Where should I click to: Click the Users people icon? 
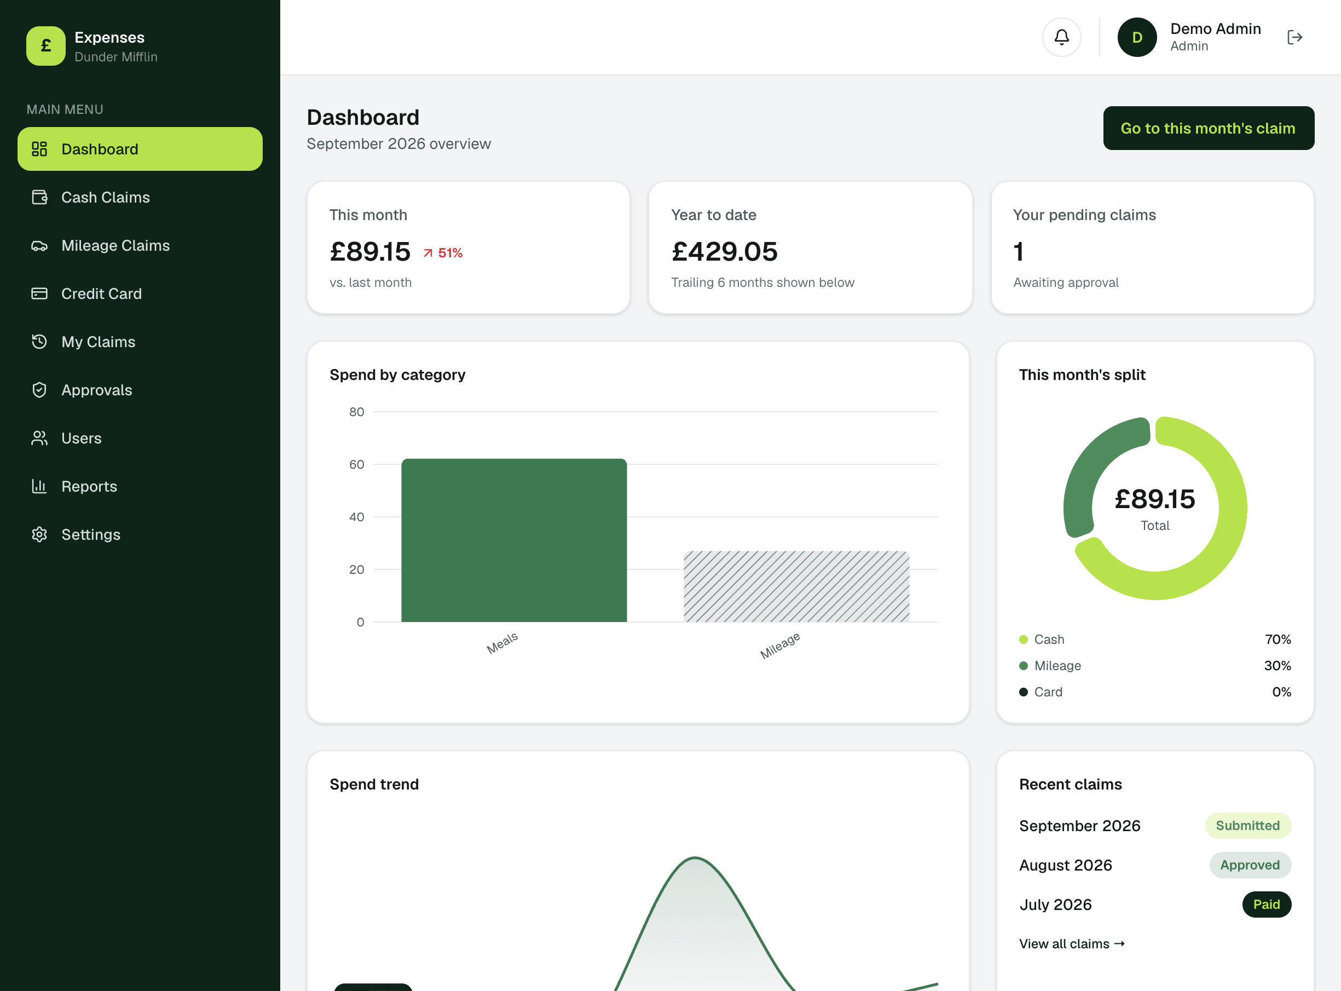39,438
